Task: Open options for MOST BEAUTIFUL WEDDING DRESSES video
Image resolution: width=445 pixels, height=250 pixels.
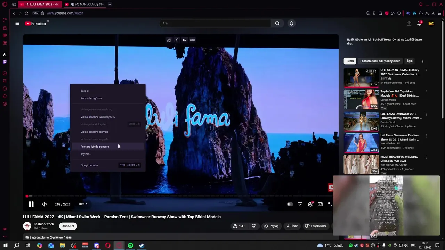Action: point(426,157)
